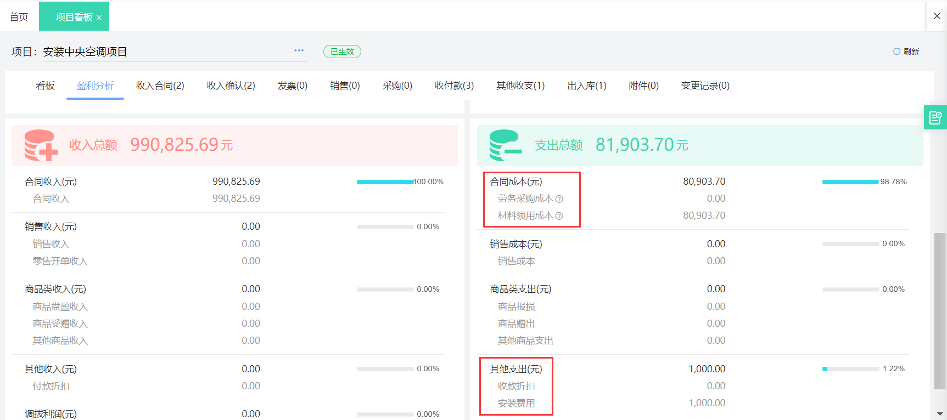Select the 变更记录(0) tab
This screenshot has height=420, width=947.
[x=705, y=86]
